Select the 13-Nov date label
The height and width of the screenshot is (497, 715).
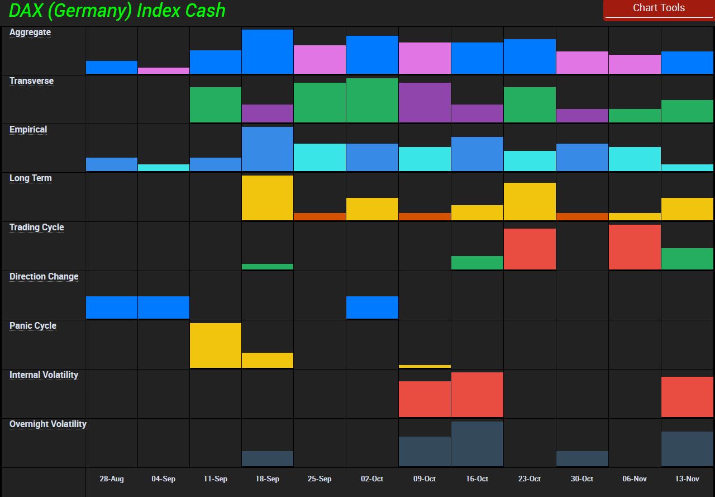[x=687, y=479]
